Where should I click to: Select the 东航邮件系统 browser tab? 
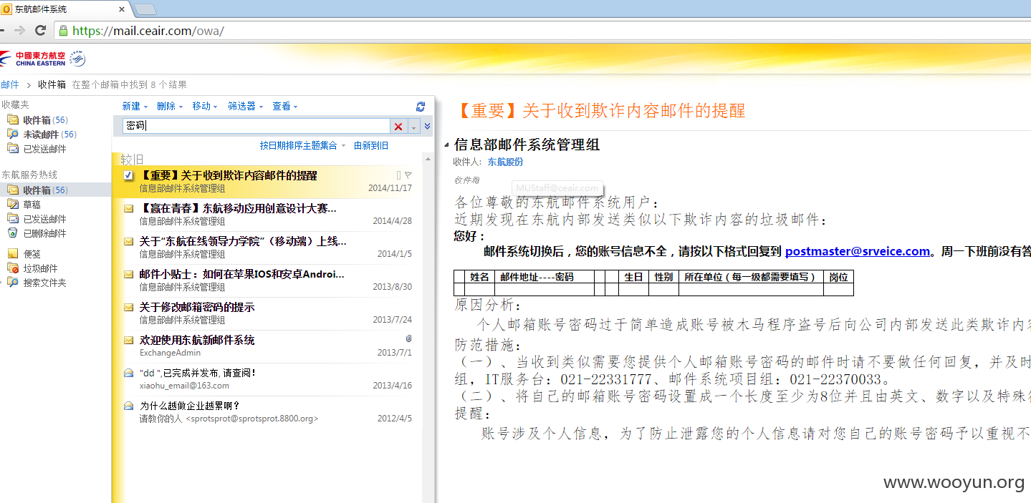coord(64,9)
